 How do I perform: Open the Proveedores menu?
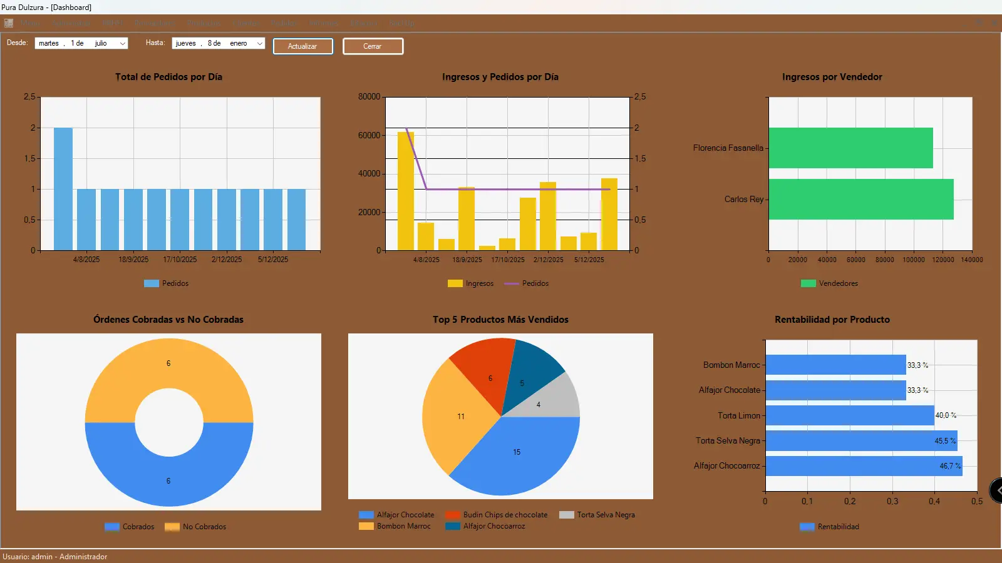(154, 23)
